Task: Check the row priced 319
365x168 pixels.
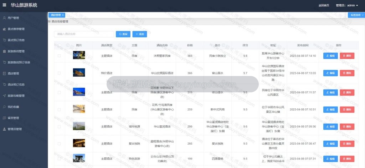Action: [x=59, y=92]
